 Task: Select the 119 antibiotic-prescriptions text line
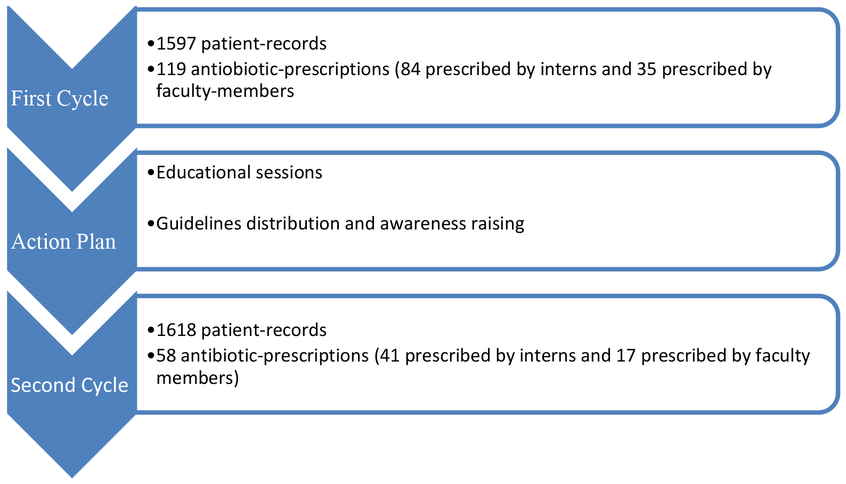coord(459,69)
